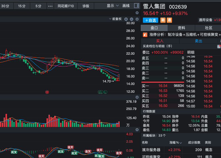221x158 pixels.
Task: Click the rightmost 金叉 MACD label
Action: pyautogui.click(x=119, y=153)
